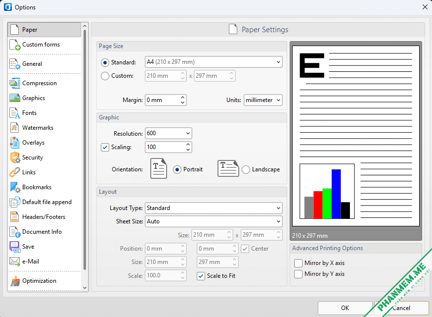Open the Units millimeter dropdown
This screenshot has width=432, height=317.
pyautogui.click(x=263, y=100)
